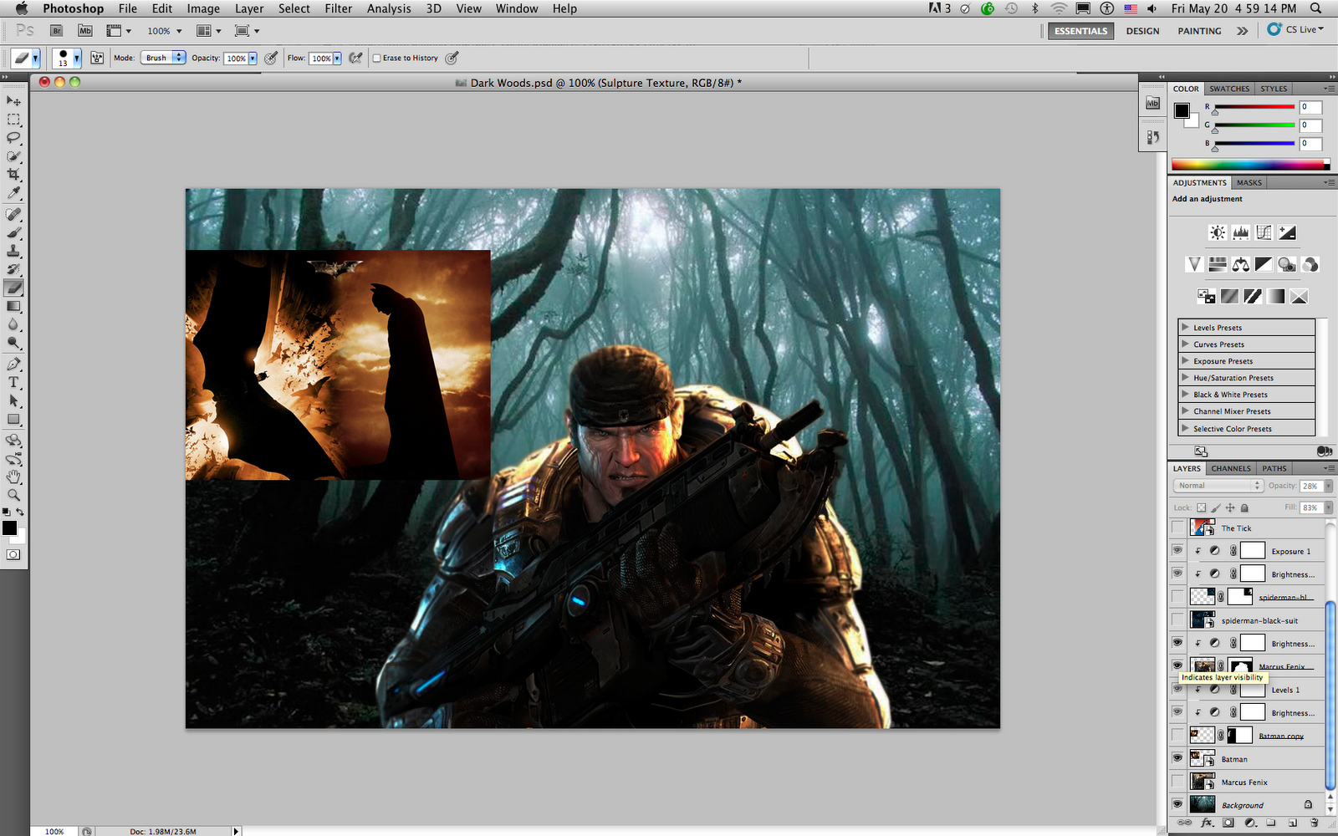Image resolution: width=1338 pixels, height=836 pixels.
Task: Select the Quick Selection tool
Action: (x=13, y=156)
